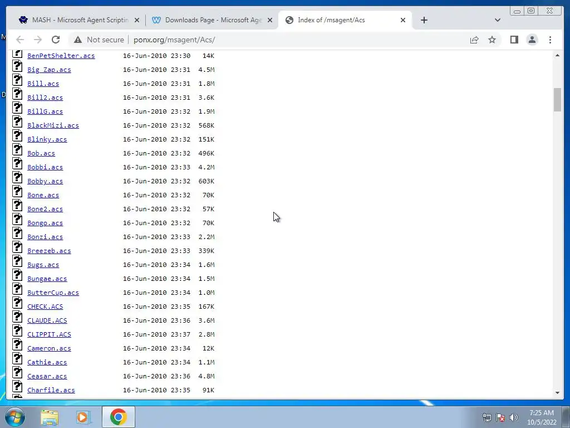This screenshot has width=570, height=428.
Task: Open the Bill.acs link
Action: (x=43, y=84)
